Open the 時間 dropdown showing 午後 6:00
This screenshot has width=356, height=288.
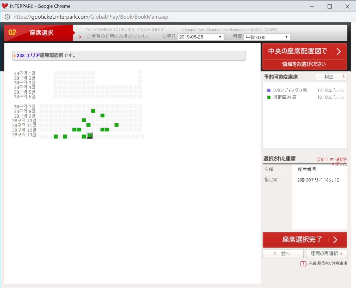point(267,37)
